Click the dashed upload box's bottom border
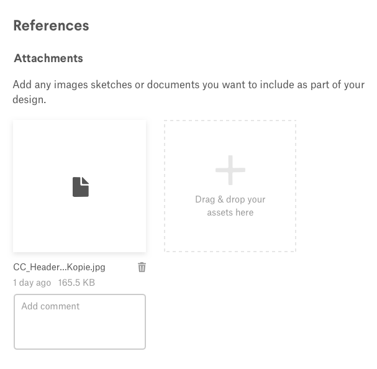 tap(230, 251)
